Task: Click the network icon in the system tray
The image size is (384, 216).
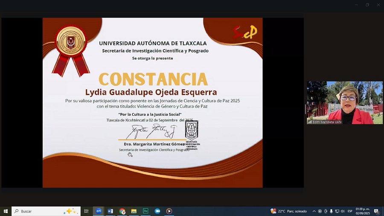Action: [x=337, y=211]
